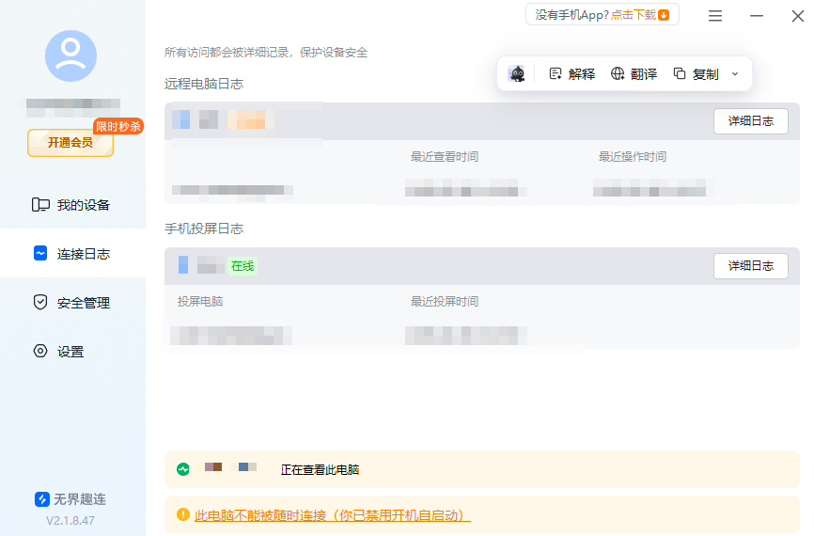Image resolution: width=814 pixels, height=536 pixels.
Task: Click the yellow warning exclamation icon
Action: click(183, 514)
